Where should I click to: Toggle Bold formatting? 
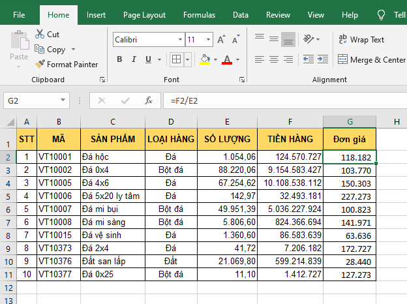119,59
